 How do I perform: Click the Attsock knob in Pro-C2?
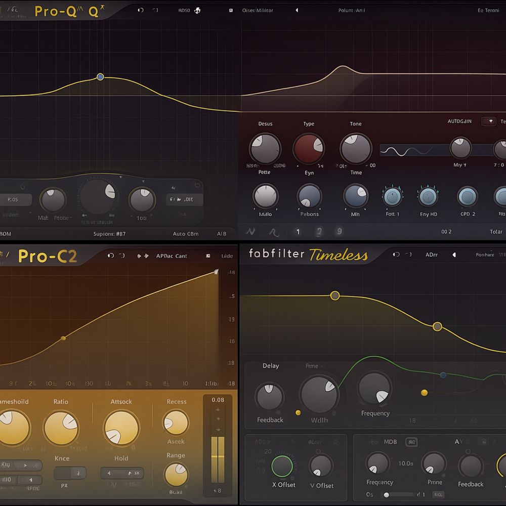(121, 428)
